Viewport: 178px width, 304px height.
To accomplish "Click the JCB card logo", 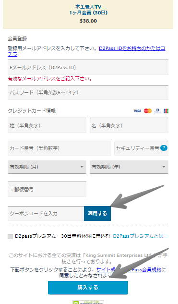I will coord(166,111).
